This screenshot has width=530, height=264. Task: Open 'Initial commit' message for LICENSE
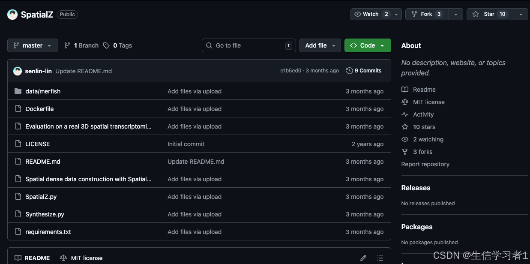point(186,144)
